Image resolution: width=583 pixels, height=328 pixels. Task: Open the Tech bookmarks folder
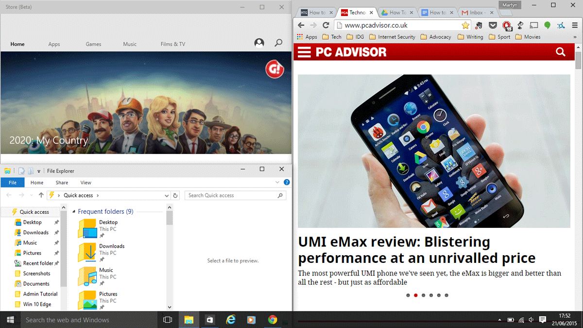click(331, 37)
